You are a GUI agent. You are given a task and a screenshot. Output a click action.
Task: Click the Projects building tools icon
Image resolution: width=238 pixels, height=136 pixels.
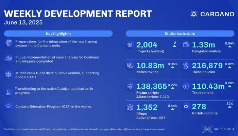click(130, 45)
